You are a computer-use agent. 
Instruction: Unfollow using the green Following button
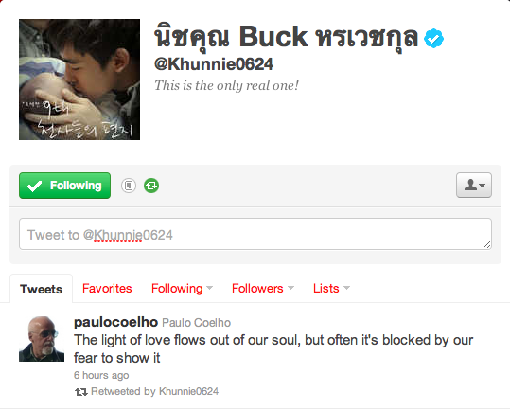(x=64, y=186)
